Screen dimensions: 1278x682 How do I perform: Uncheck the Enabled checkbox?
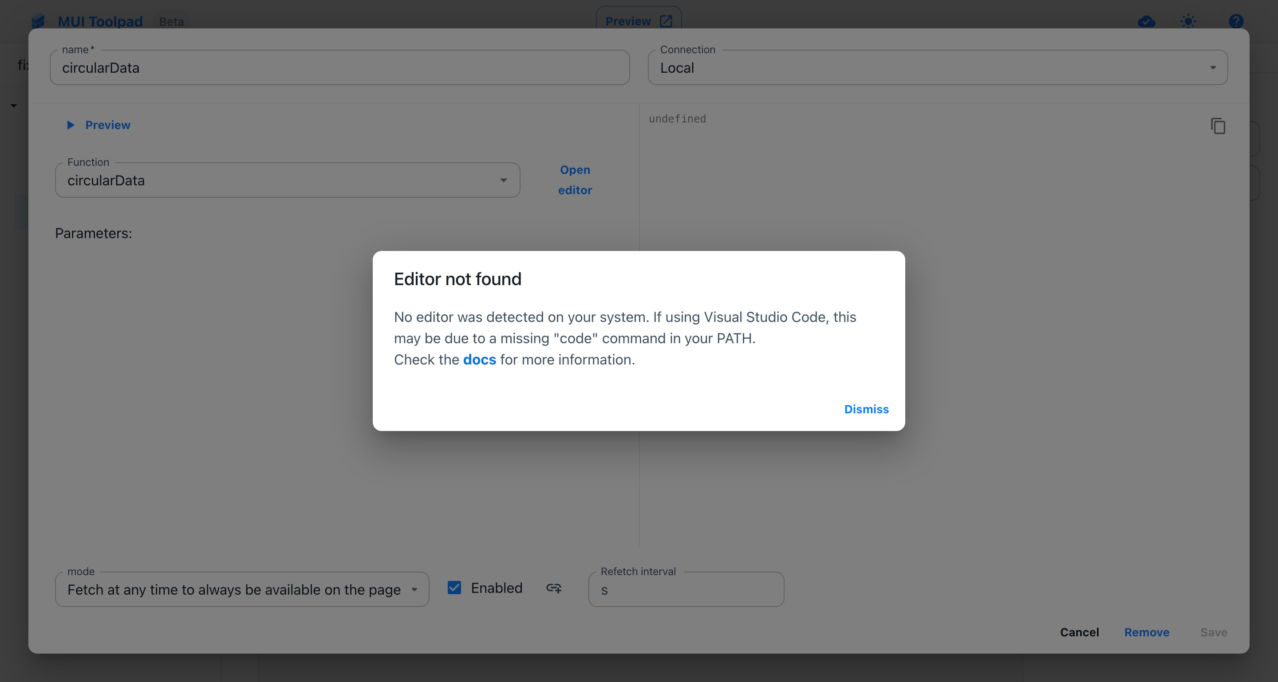(454, 588)
